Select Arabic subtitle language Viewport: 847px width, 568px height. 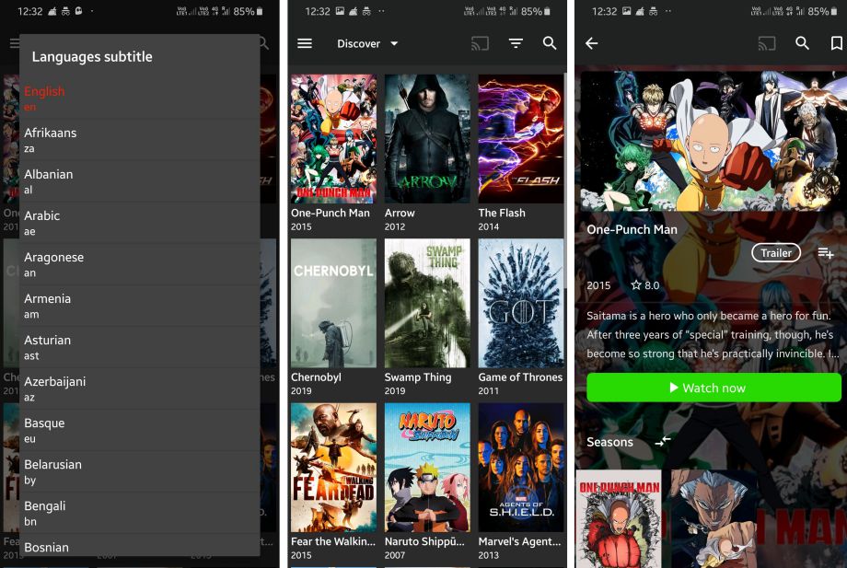pos(139,223)
